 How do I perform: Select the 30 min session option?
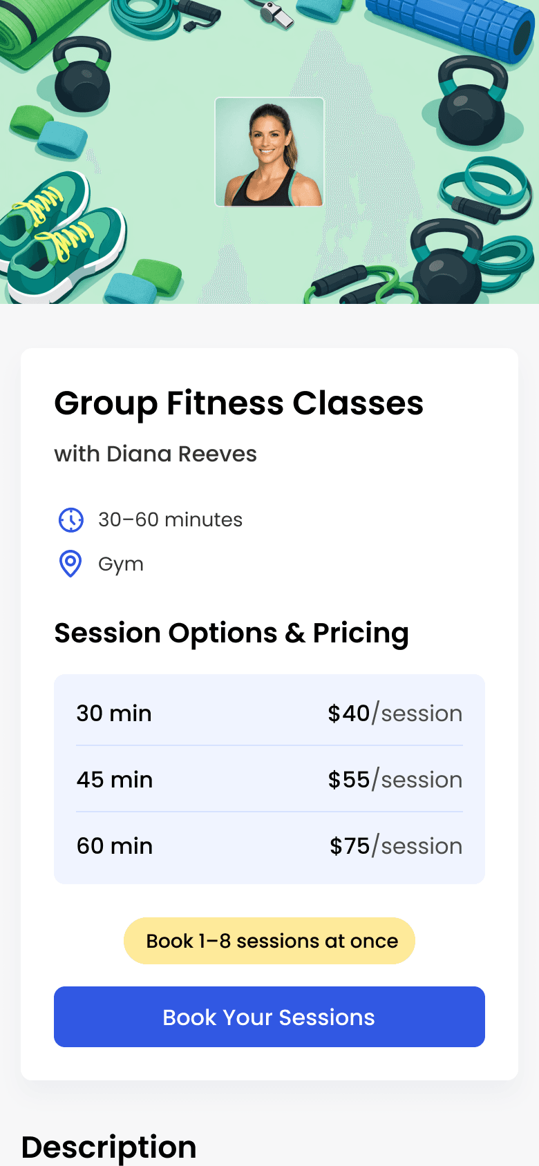tap(114, 713)
